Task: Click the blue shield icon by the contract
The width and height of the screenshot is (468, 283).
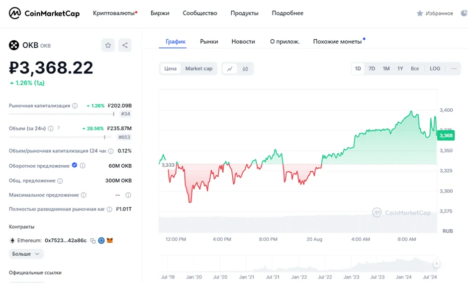Action: pyautogui.click(x=101, y=240)
